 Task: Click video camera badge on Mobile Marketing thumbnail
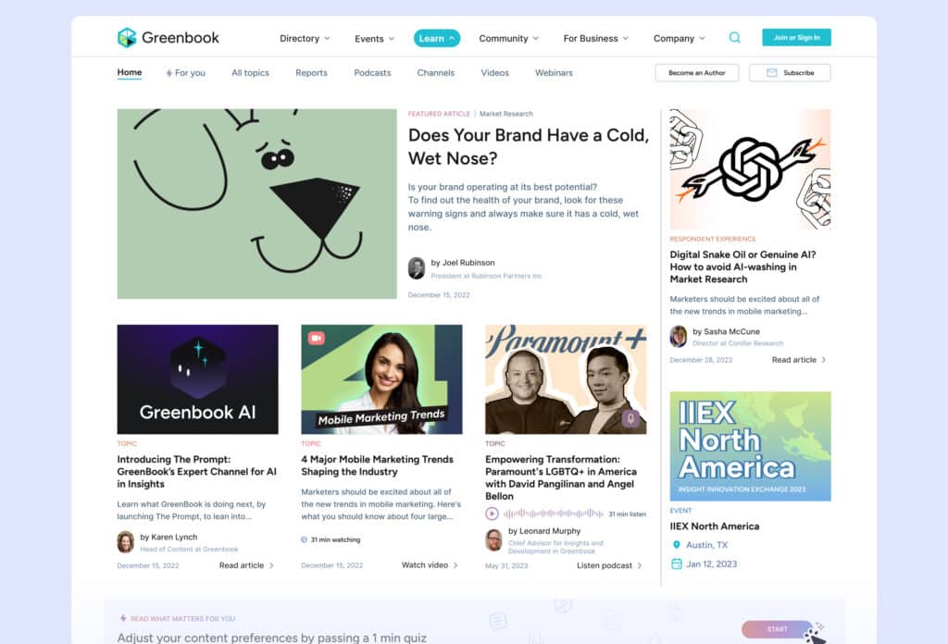316,339
